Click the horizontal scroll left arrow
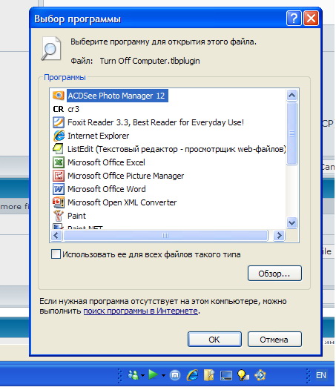 pos(56,235)
